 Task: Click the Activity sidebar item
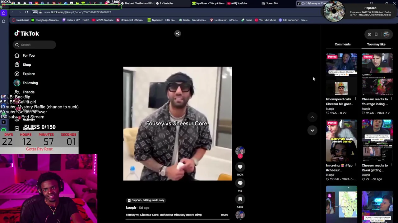point(29,120)
